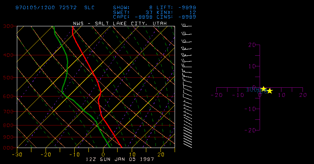Click the "-30" temperature axis label

click(x=17, y=154)
